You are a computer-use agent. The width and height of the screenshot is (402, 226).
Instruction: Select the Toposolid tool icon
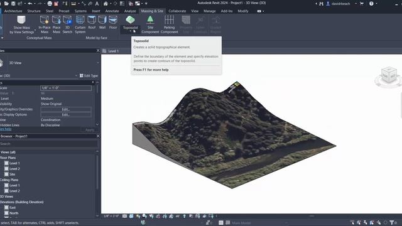click(x=130, y=19)
